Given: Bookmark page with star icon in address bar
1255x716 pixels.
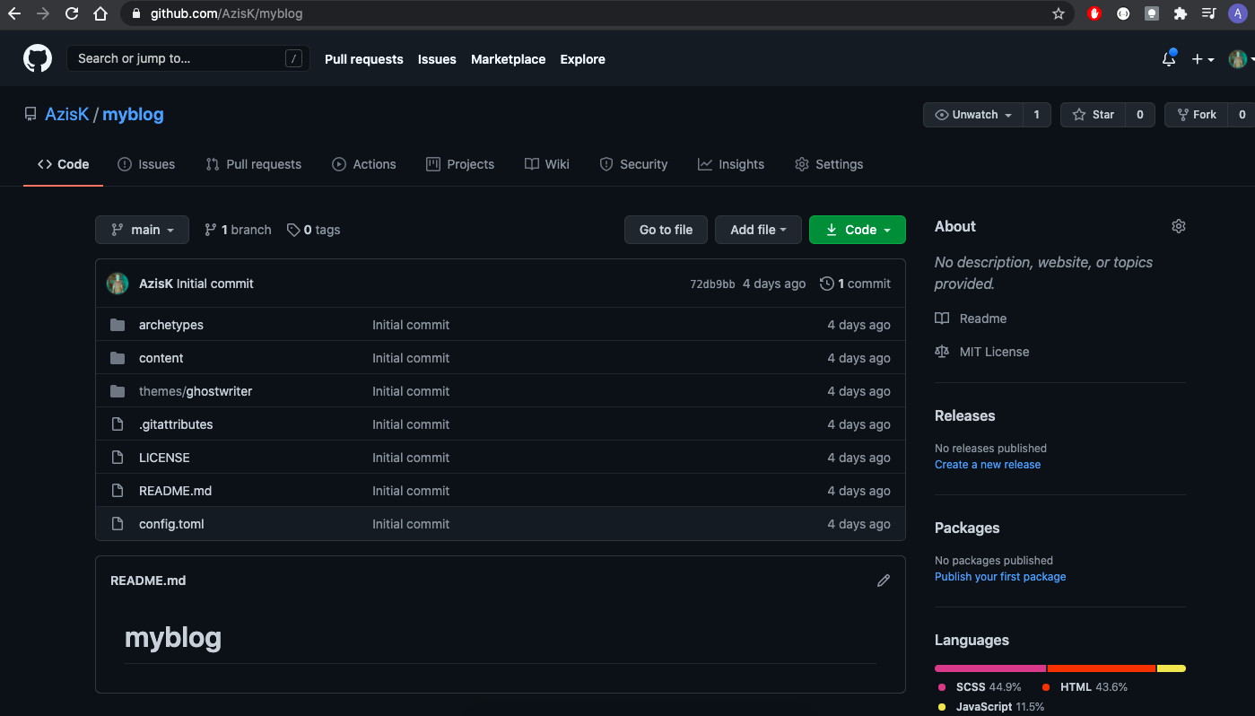Looking at the screenshot, I should (x=1059, y=13).
